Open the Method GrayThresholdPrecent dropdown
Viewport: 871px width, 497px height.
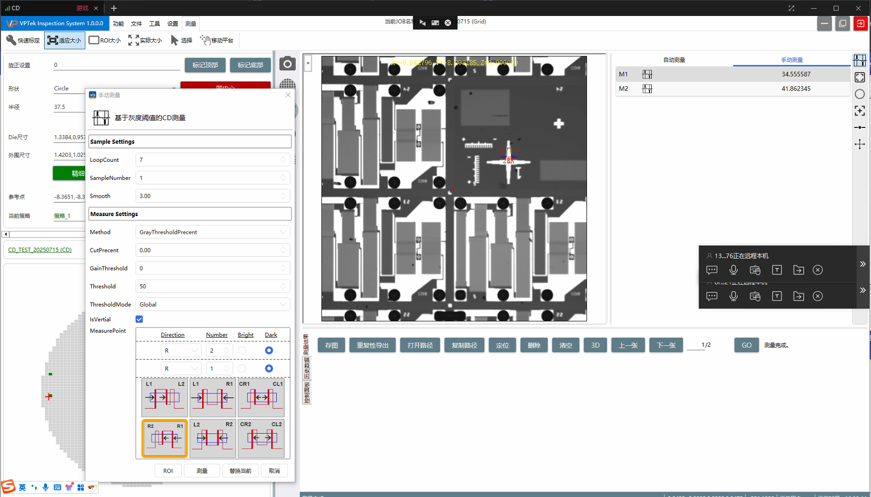pos(212,232)
